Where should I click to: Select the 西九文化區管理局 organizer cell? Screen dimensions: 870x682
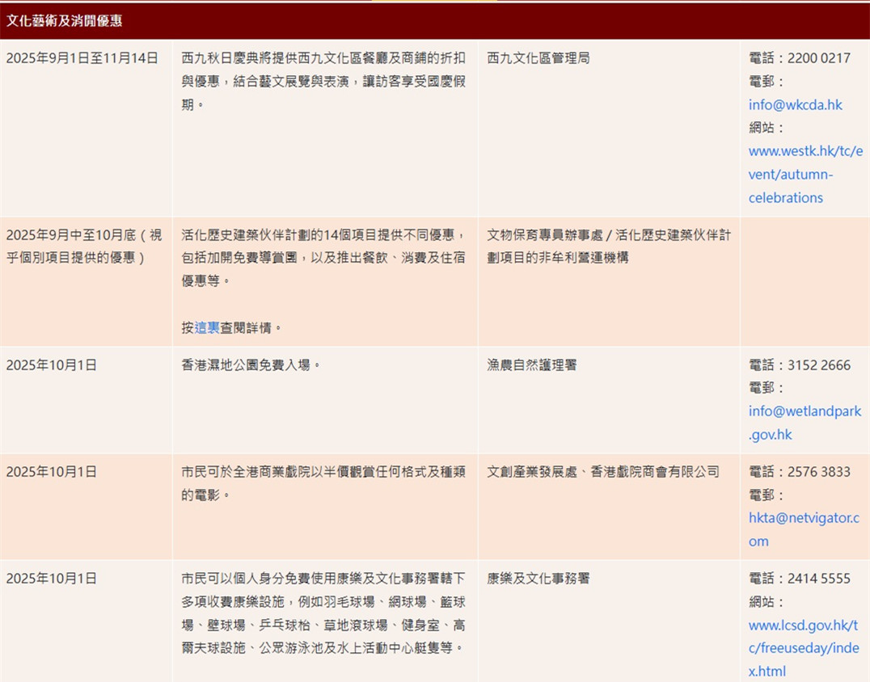pyautogui.click(x=538, y=59)
